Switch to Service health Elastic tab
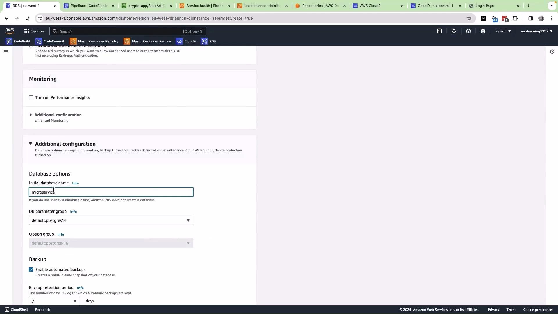558x314 pixels. 205,6
